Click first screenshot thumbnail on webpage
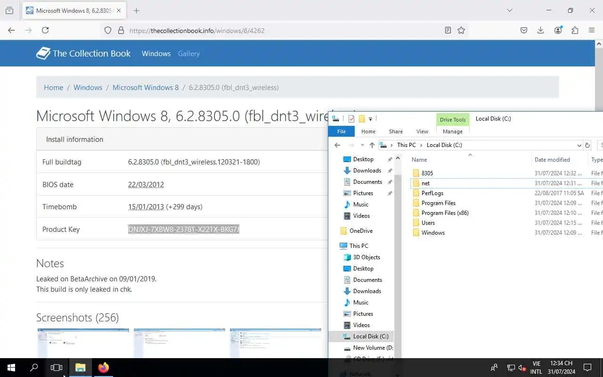This screenshot has height=377, width=603. point(83,343)
